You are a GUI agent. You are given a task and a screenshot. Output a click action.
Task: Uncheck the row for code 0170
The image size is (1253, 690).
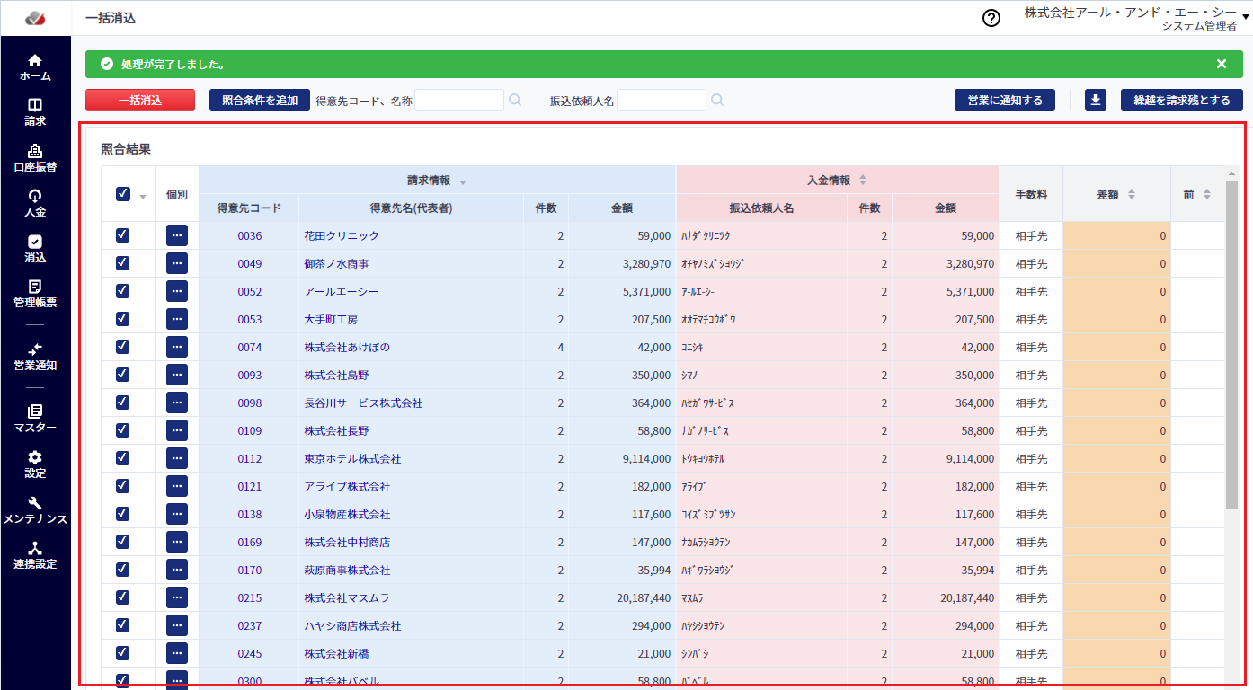pyautogui.click(x=123, y=570)
